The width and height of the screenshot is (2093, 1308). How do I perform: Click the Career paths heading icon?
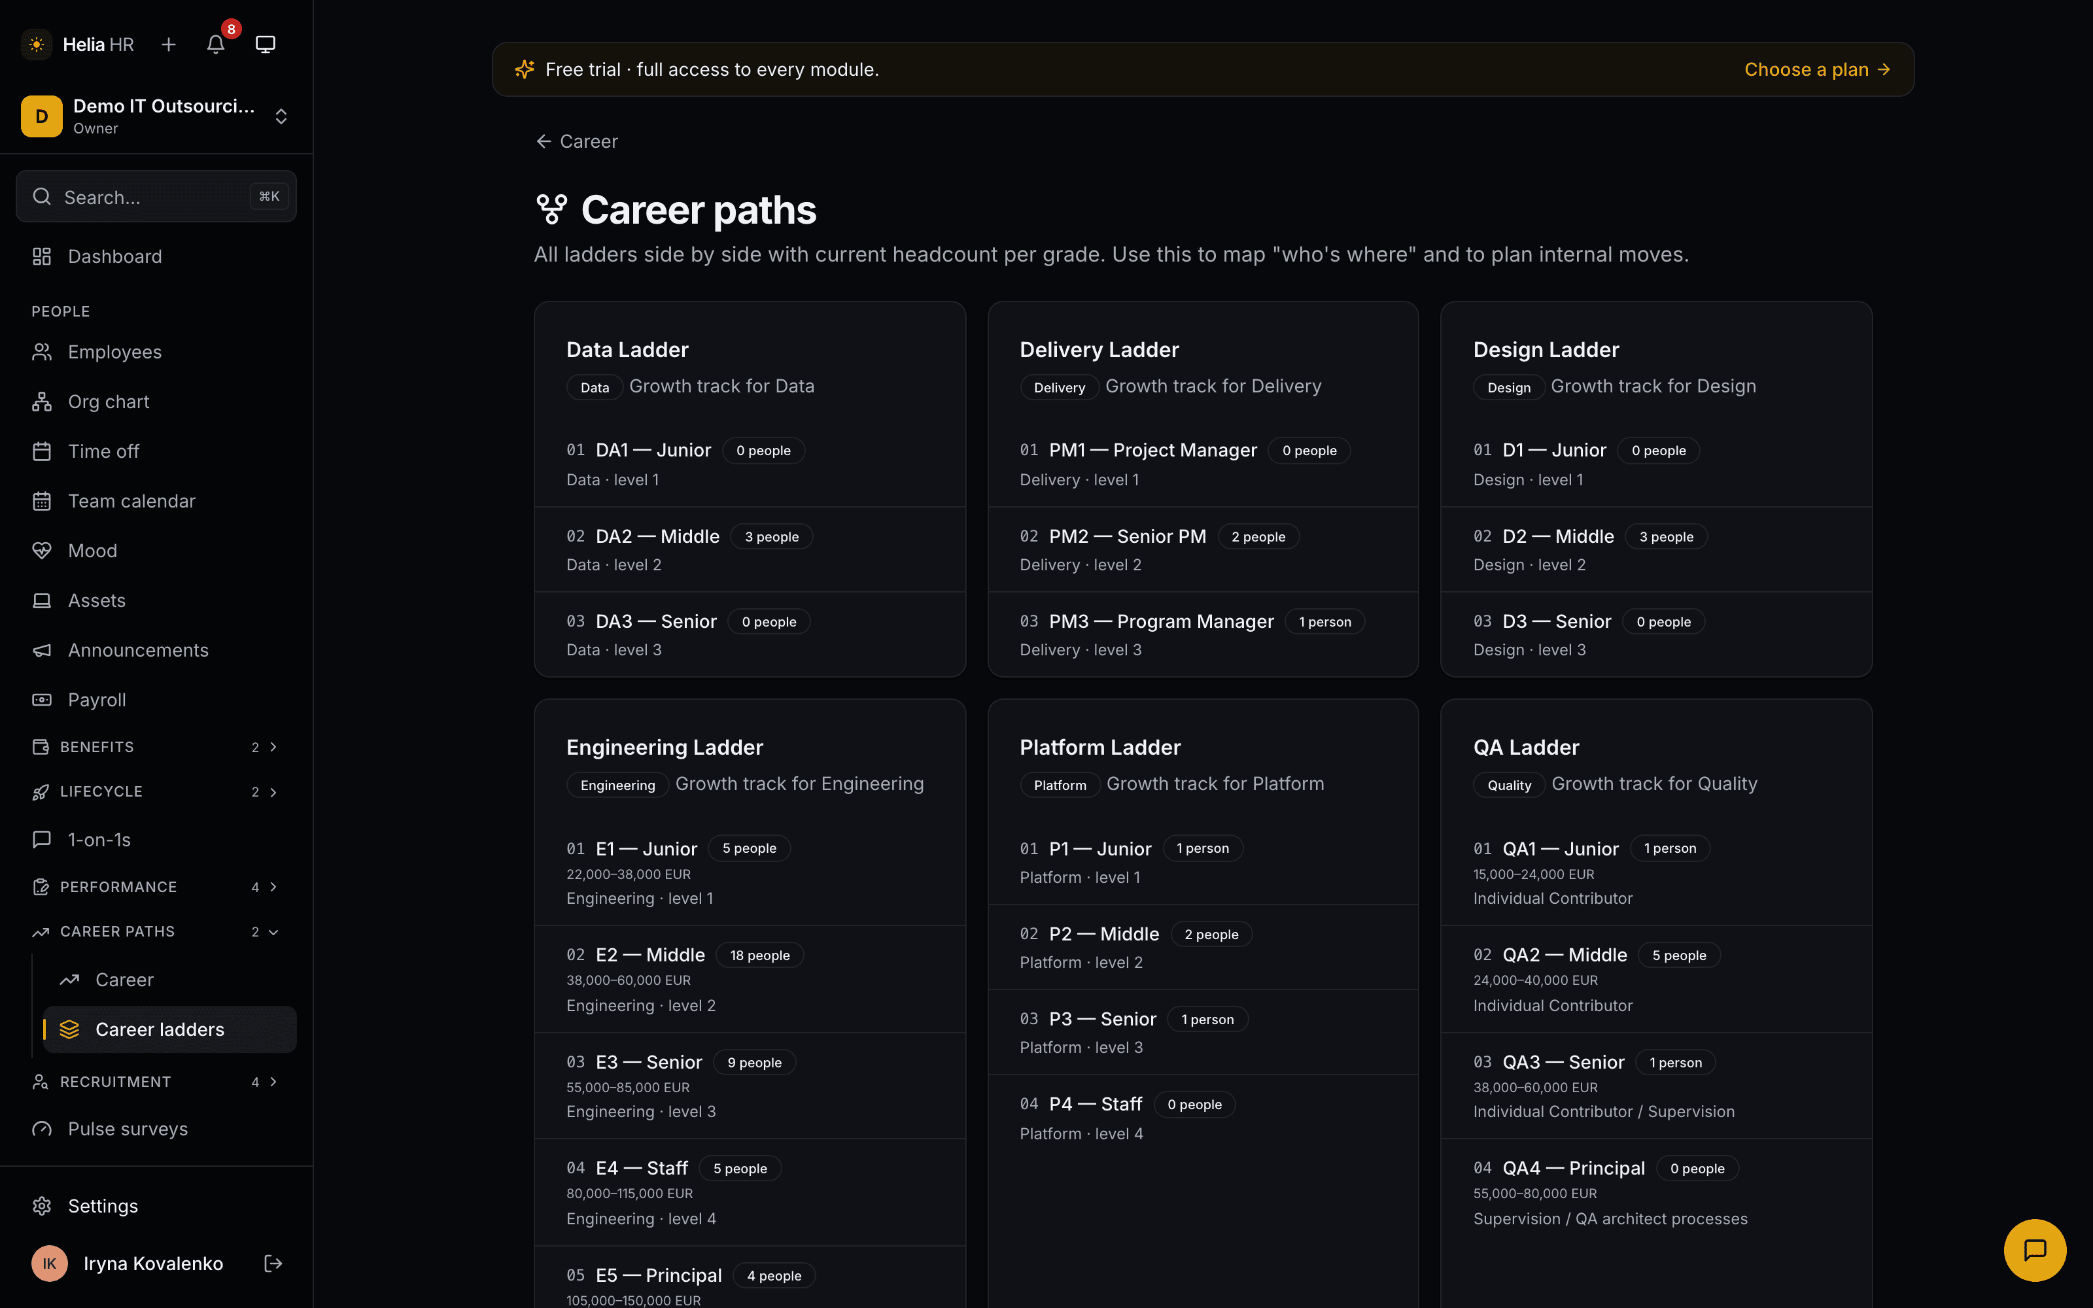point(551,209)
